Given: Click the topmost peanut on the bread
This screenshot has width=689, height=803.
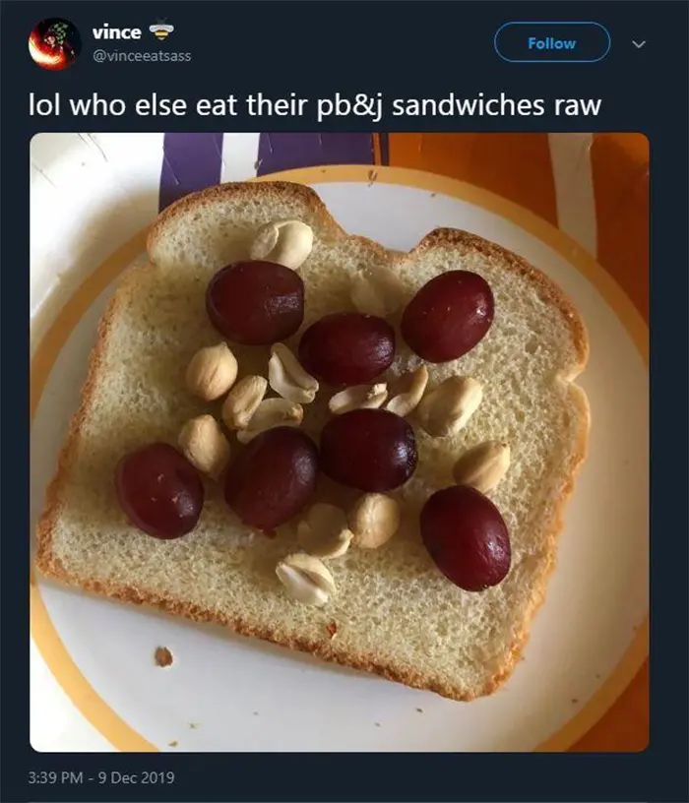Looking at the screenshot, I should (282, 244).
